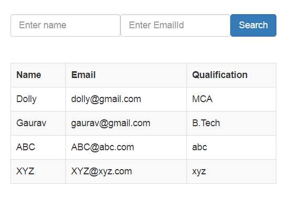This screenshot has height=200, width=289.
Task: Select the lowercase xyz qualification cell
Action: [x=231, y=171]
